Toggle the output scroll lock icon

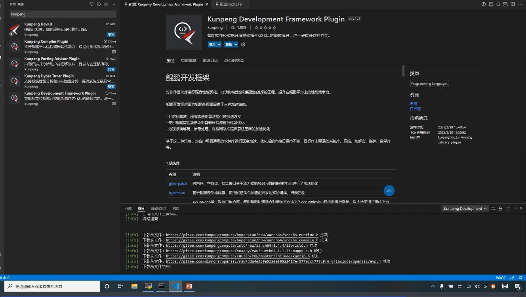pos(501,209)
